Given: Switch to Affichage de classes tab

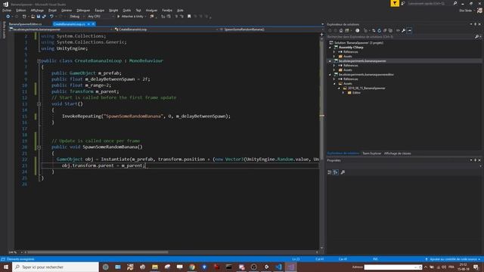Looking at the screenshot, I should (x=397, y=153).
